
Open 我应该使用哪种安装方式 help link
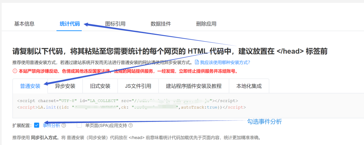click(225, 63)
